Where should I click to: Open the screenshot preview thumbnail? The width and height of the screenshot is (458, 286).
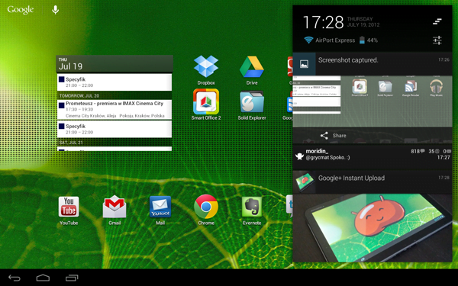point(373,101)
